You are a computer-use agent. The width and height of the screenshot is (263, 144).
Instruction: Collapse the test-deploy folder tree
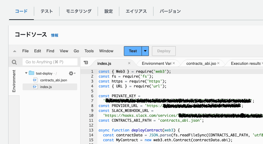26,73
